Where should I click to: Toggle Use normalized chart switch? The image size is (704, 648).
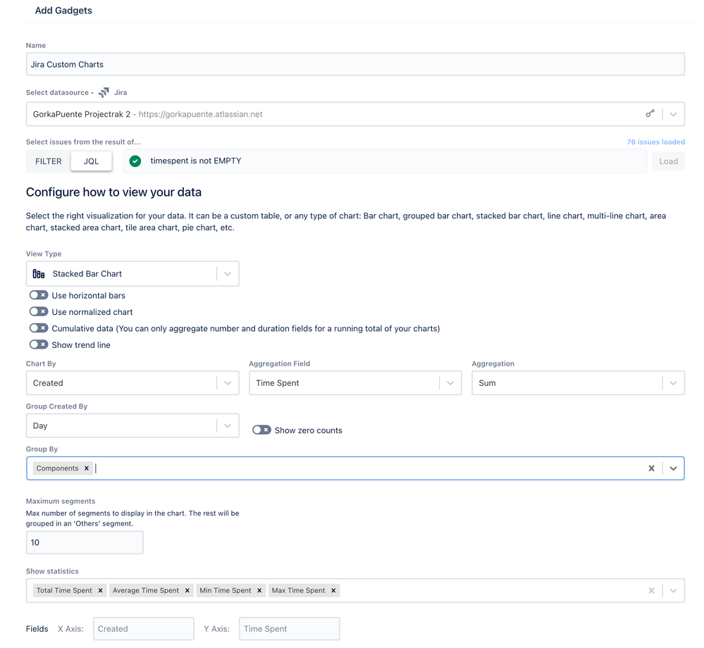[x=39, y=311]
